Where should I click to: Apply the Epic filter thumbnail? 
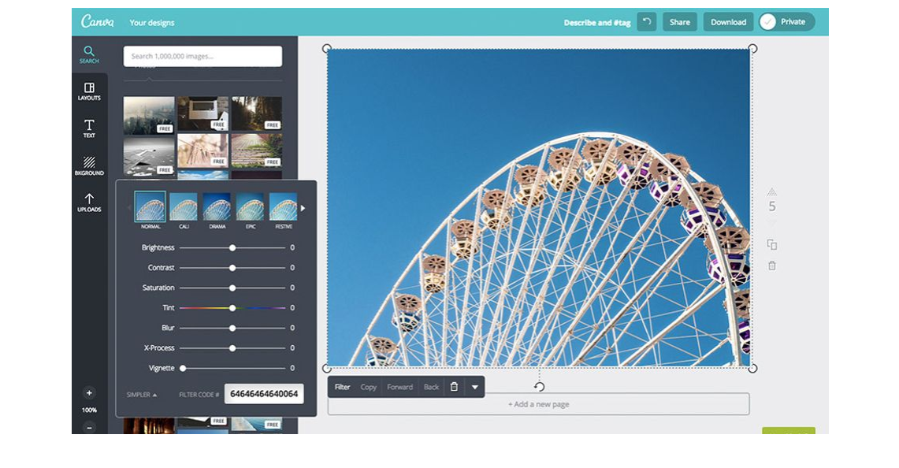(250, 206)
